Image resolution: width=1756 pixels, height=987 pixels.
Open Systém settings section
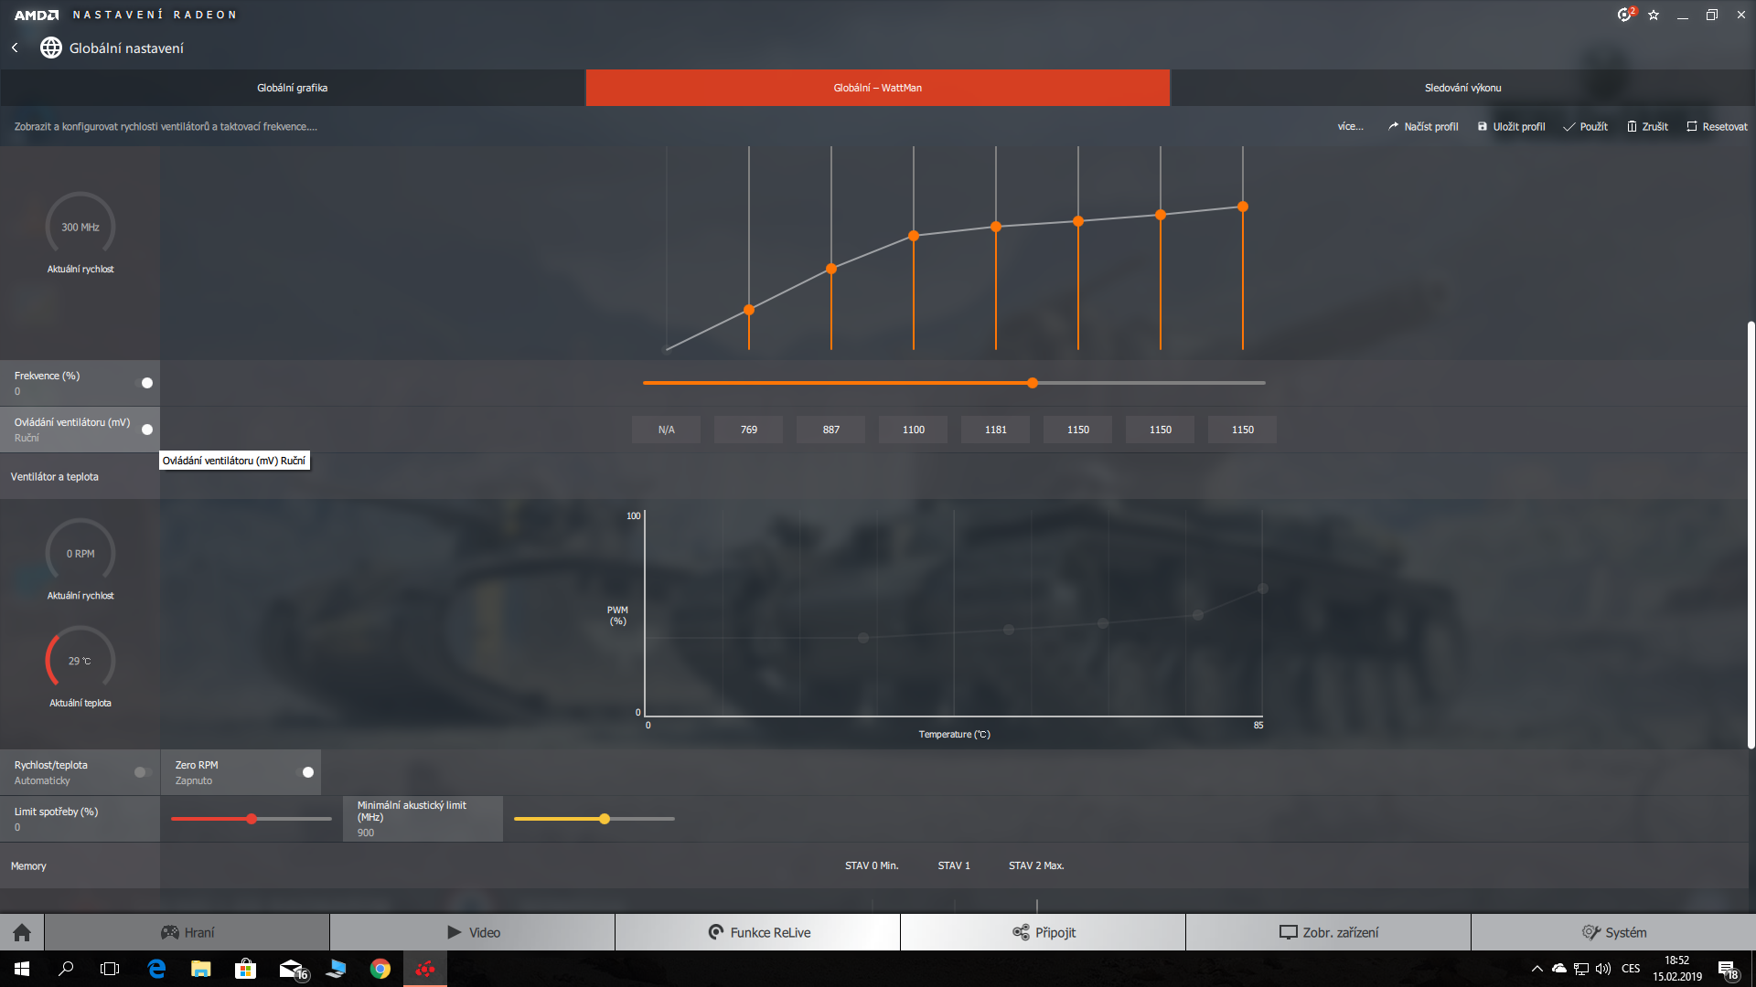(x=1613, y=932)
